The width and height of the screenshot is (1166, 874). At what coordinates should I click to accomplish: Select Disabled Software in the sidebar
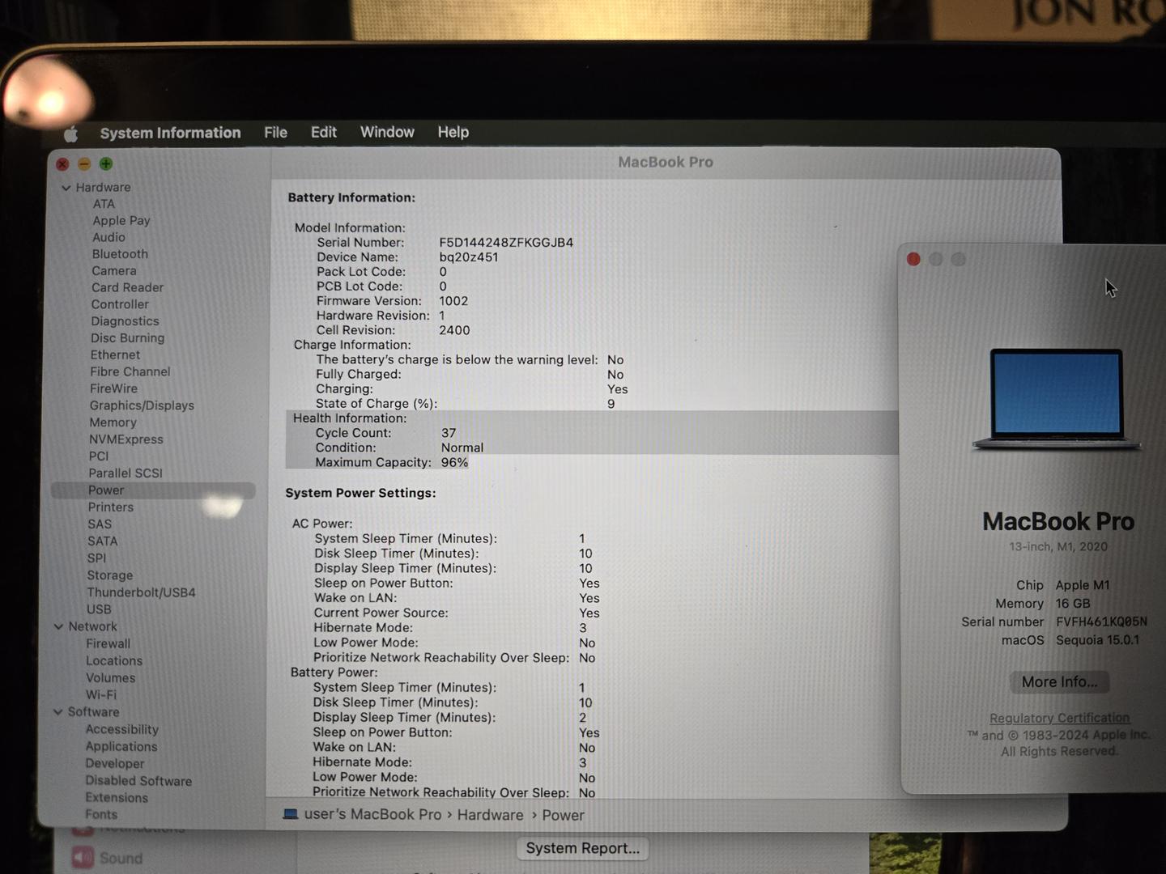pos(138,781)
